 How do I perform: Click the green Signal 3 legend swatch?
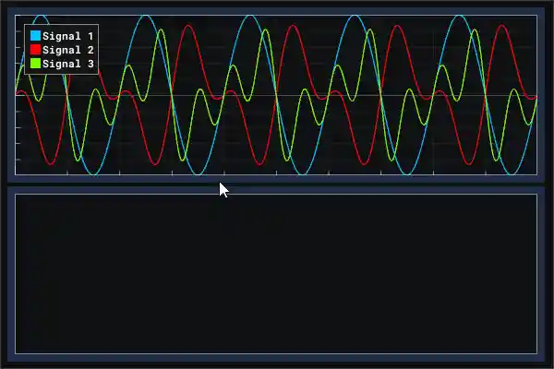[36, 65]
